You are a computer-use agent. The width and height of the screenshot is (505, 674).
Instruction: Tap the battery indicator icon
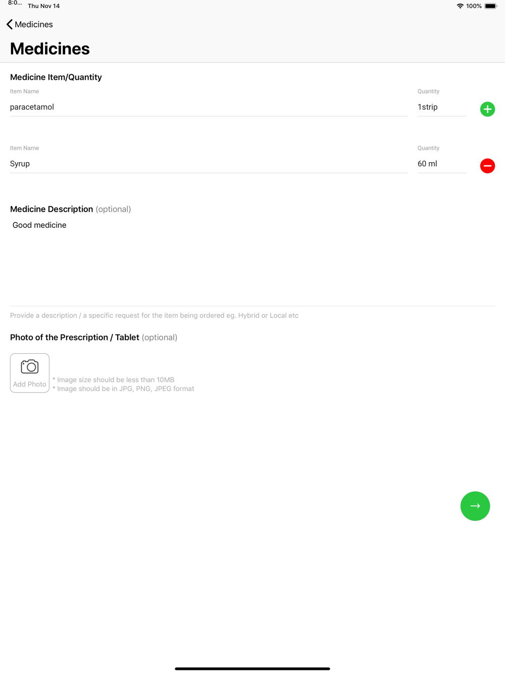pos(491,6)
